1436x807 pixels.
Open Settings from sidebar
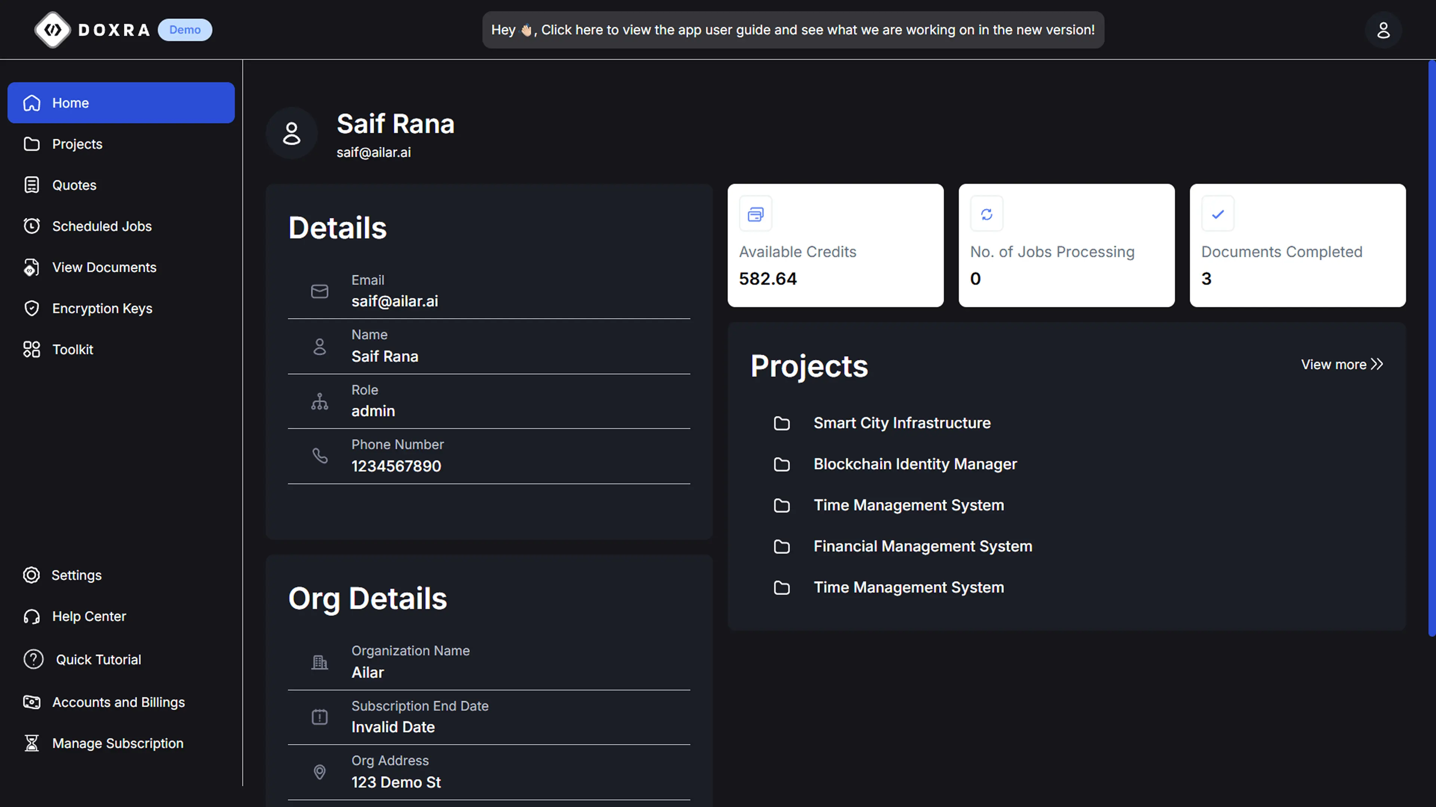click(x=121, y=575)
